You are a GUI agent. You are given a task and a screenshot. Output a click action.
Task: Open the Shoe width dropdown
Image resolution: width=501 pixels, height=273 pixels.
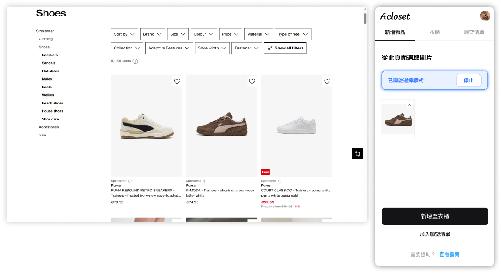212,48
